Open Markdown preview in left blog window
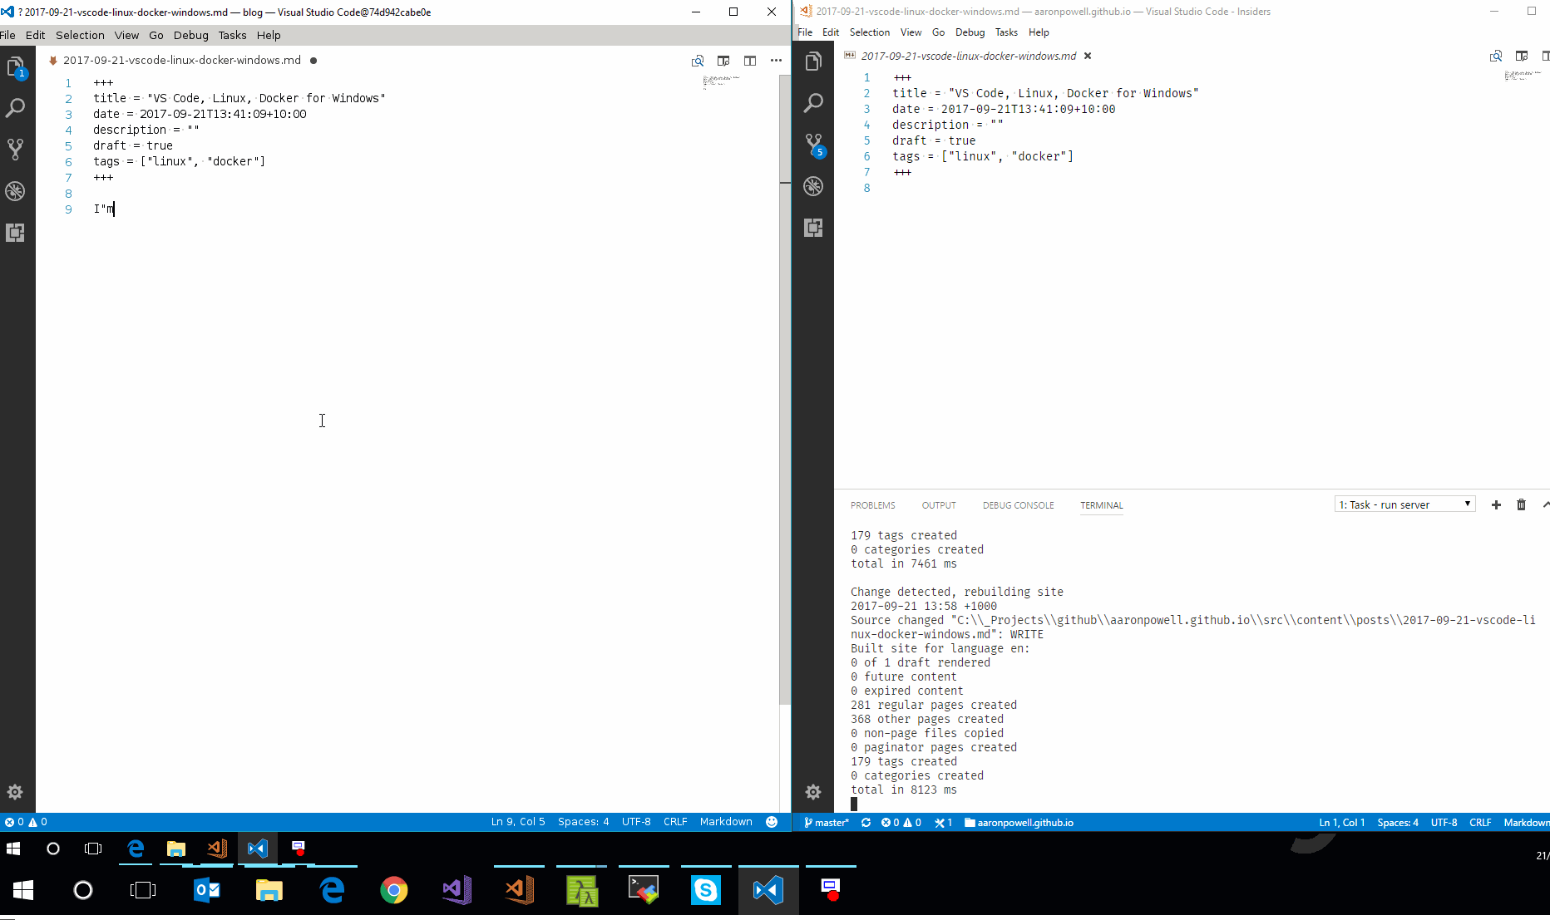Image resolution: width=1550 pixels, height=920 pixels. tap(698, 61)
